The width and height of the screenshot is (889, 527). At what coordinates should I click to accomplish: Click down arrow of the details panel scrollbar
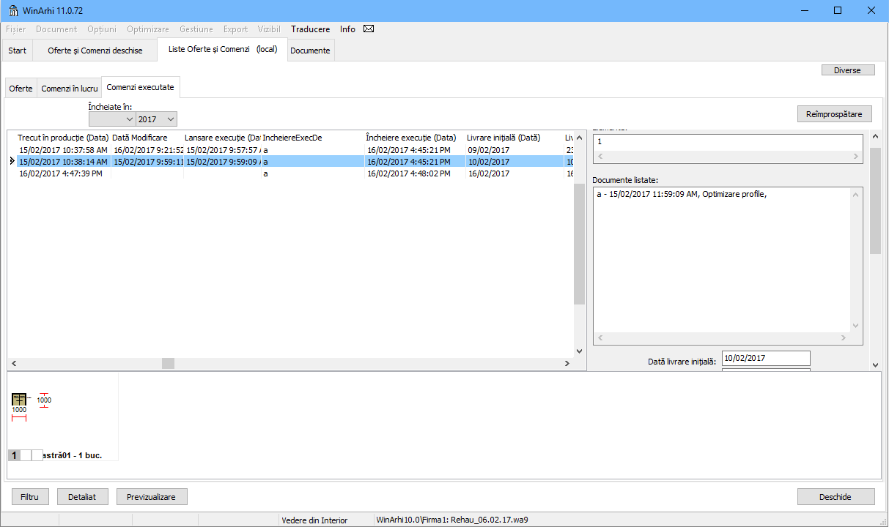875,365
